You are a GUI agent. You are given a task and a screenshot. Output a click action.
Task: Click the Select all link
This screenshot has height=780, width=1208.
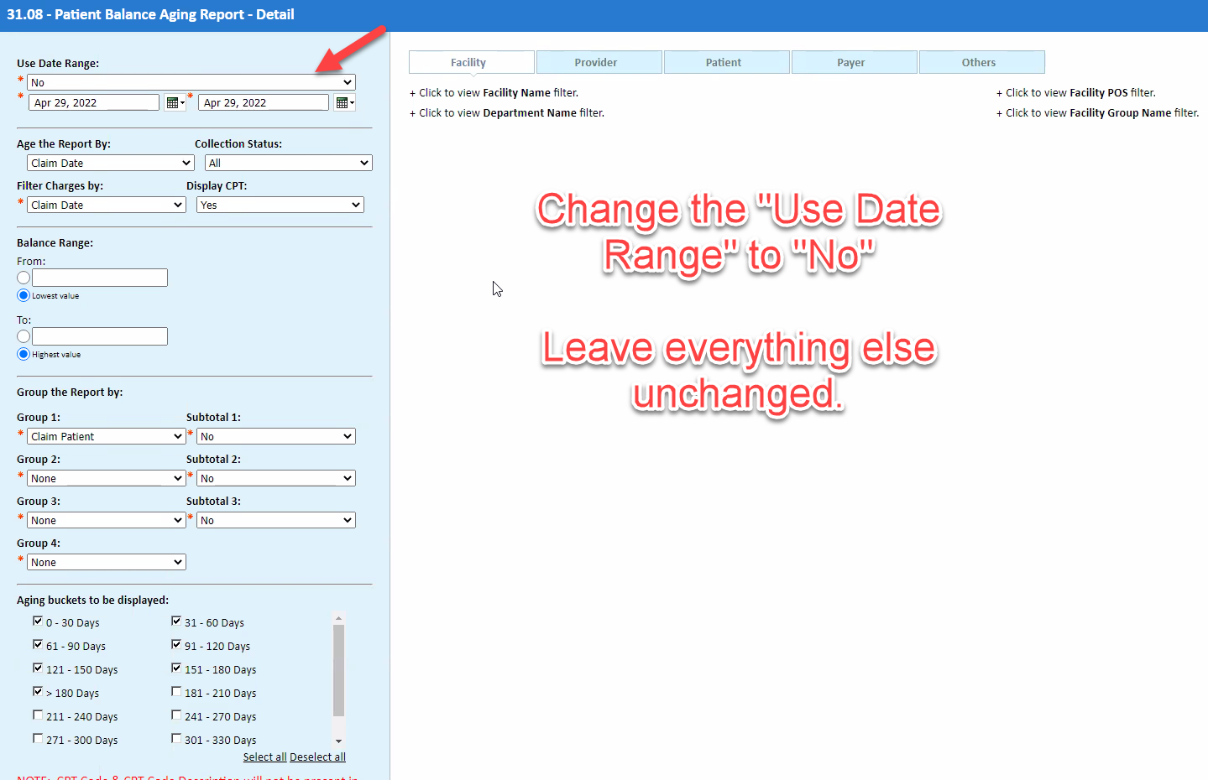pyautogui.click(x=264, y=757)
